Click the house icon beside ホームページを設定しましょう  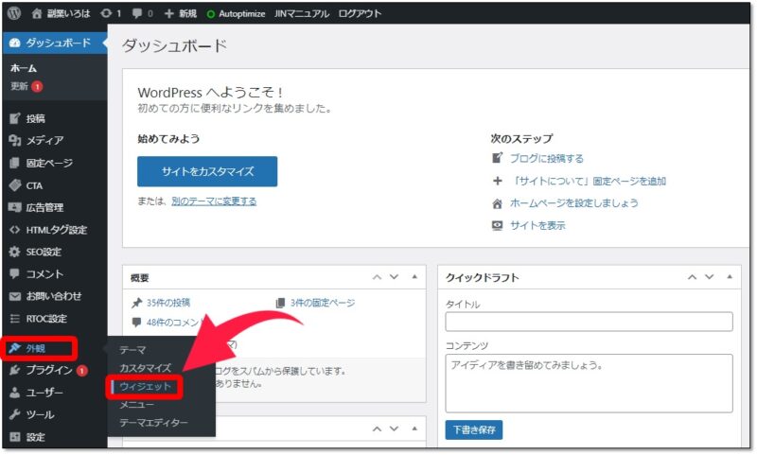tap(497, 203)
